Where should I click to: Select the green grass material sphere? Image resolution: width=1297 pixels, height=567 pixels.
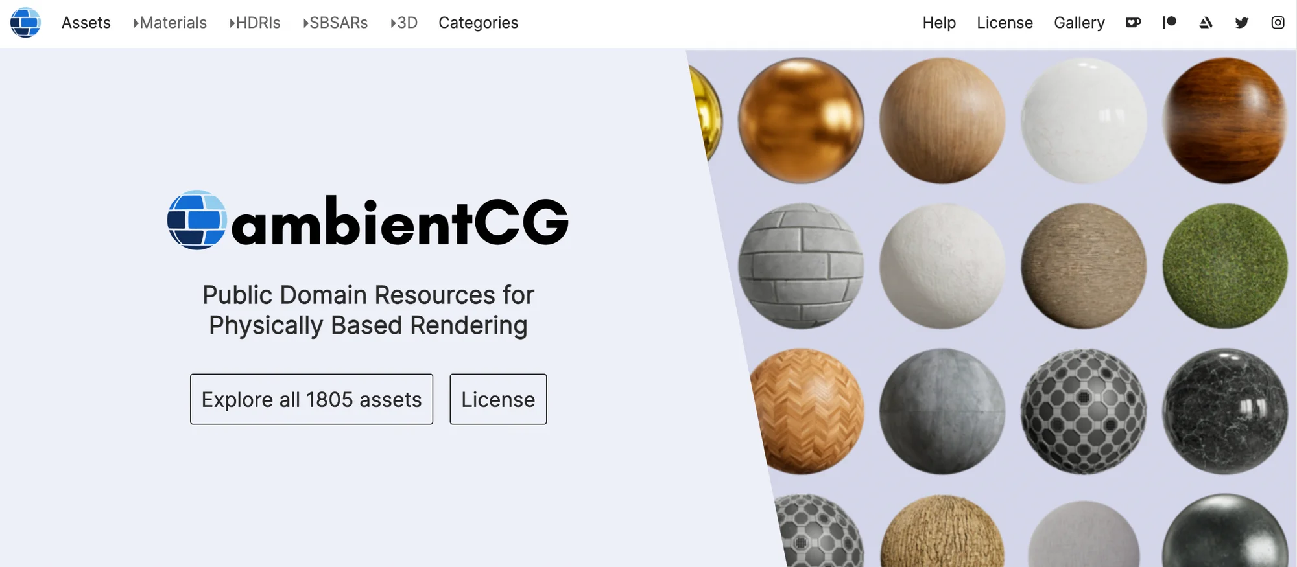pos(1225,266)
